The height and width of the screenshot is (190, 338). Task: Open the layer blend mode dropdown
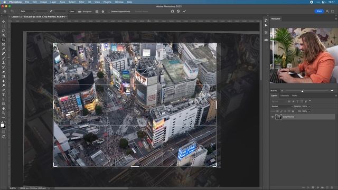[281, 106]
